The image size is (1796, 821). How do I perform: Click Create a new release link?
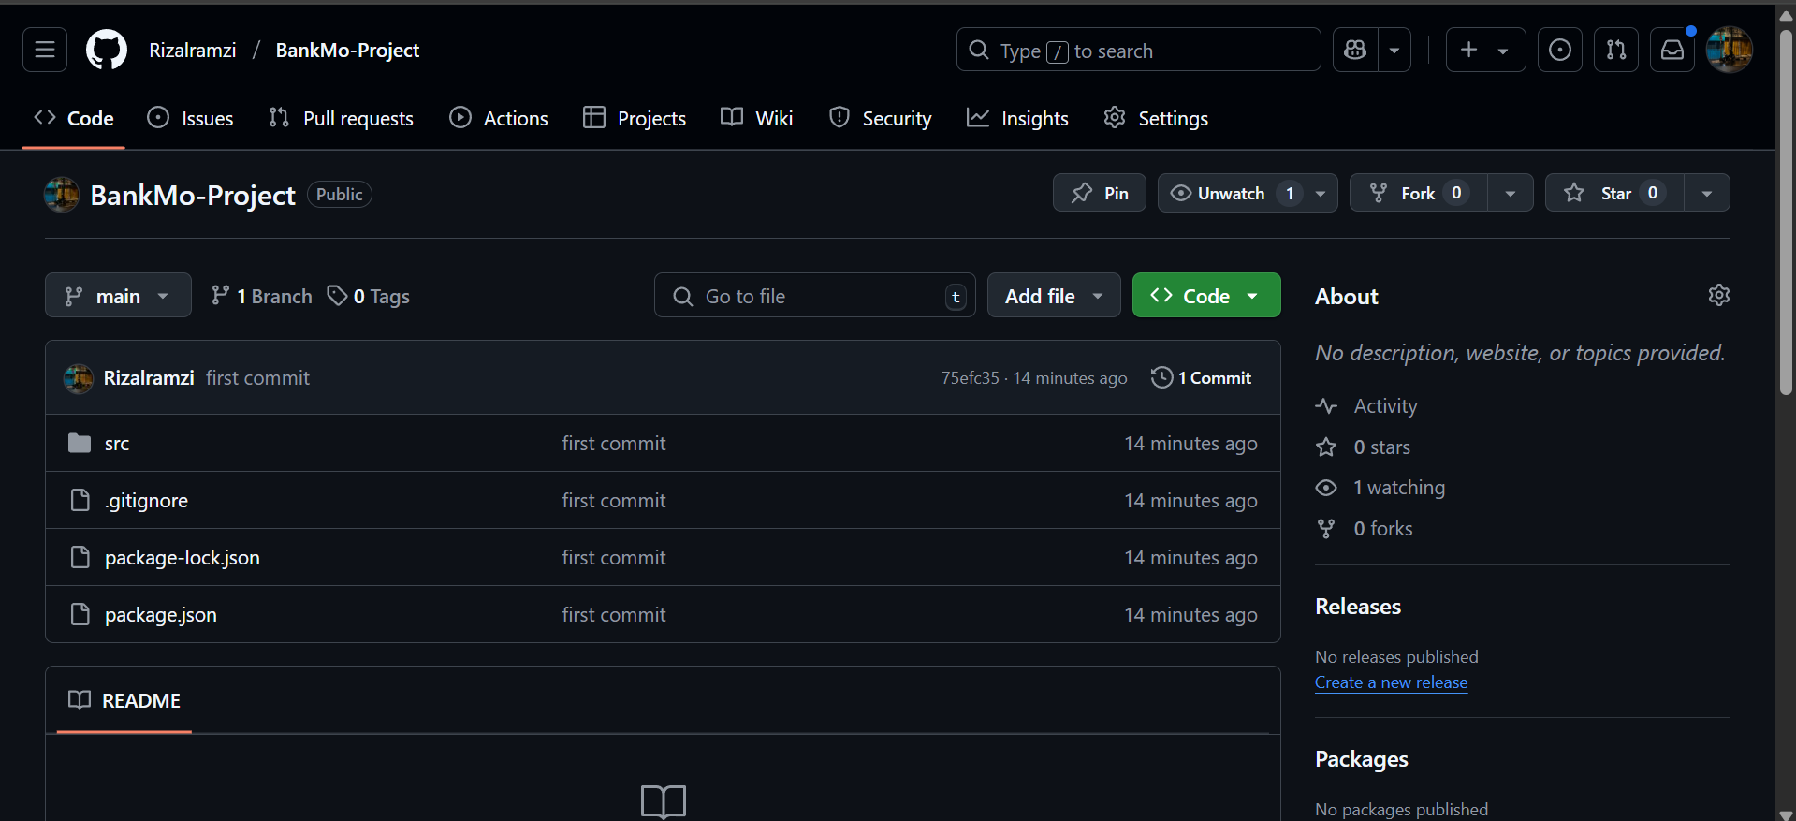(x=1391, y=682)
